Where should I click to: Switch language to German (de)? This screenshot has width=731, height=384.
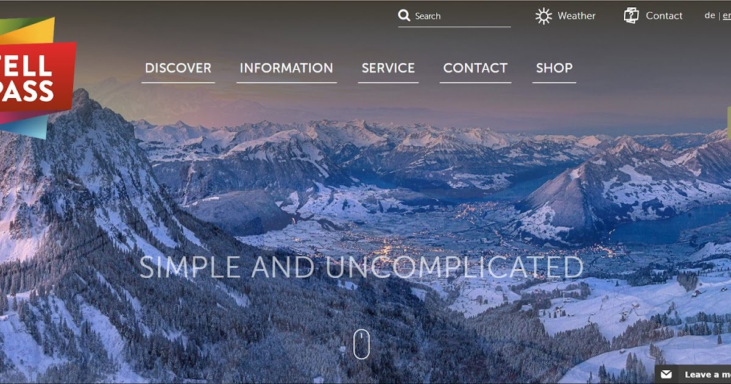pyautogui.click(x=710, y=16)
